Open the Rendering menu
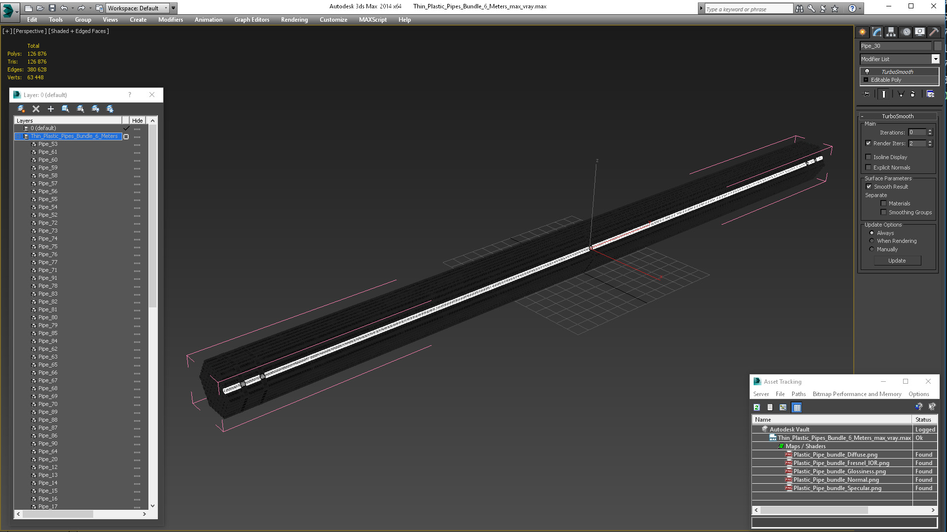 tap(294, 20)
